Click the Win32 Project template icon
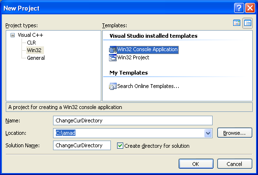This screenshot has width=258, height=175. click(113, 58)
